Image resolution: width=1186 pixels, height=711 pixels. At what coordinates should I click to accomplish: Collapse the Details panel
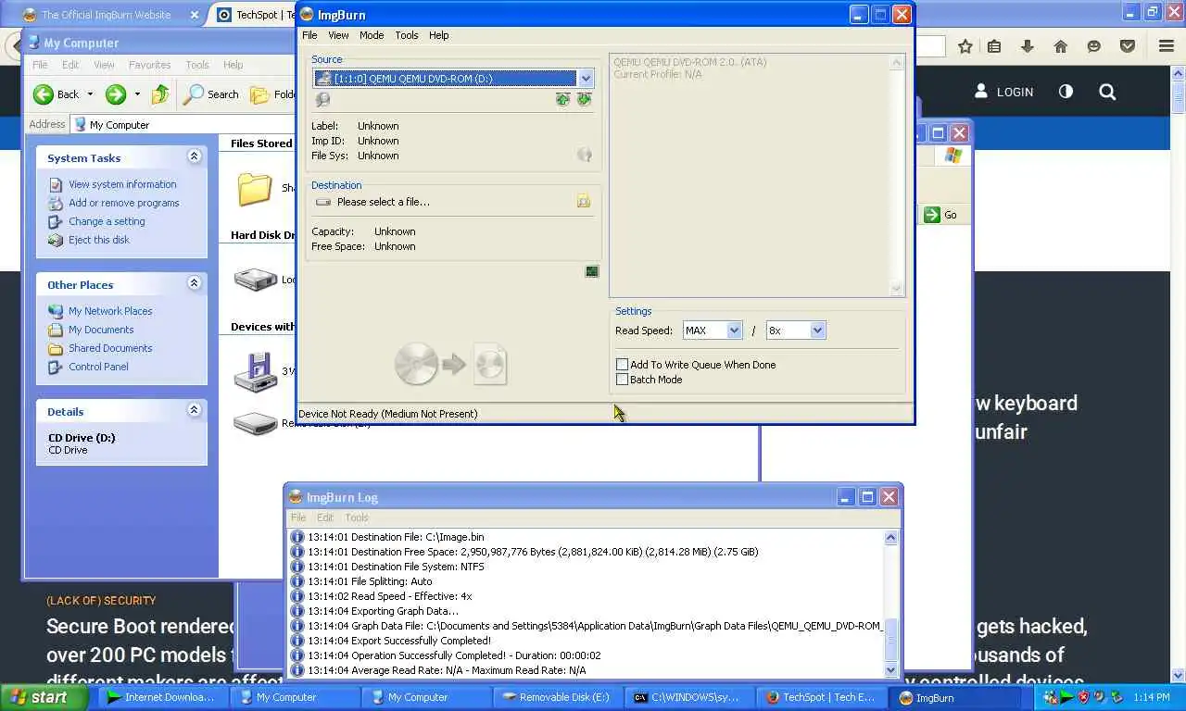point(194,410)
